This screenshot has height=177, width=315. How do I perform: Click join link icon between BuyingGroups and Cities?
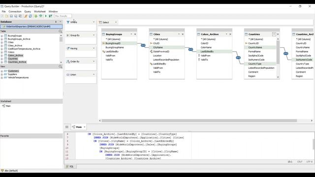(x=143, y=45)
